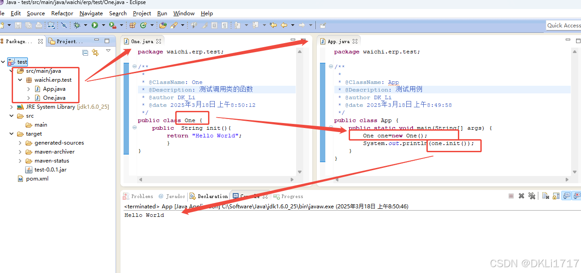Toggle Show Console When Standard Out Changes
The height and width of the screenshot is (273, 581).
(x=566, y=195)
